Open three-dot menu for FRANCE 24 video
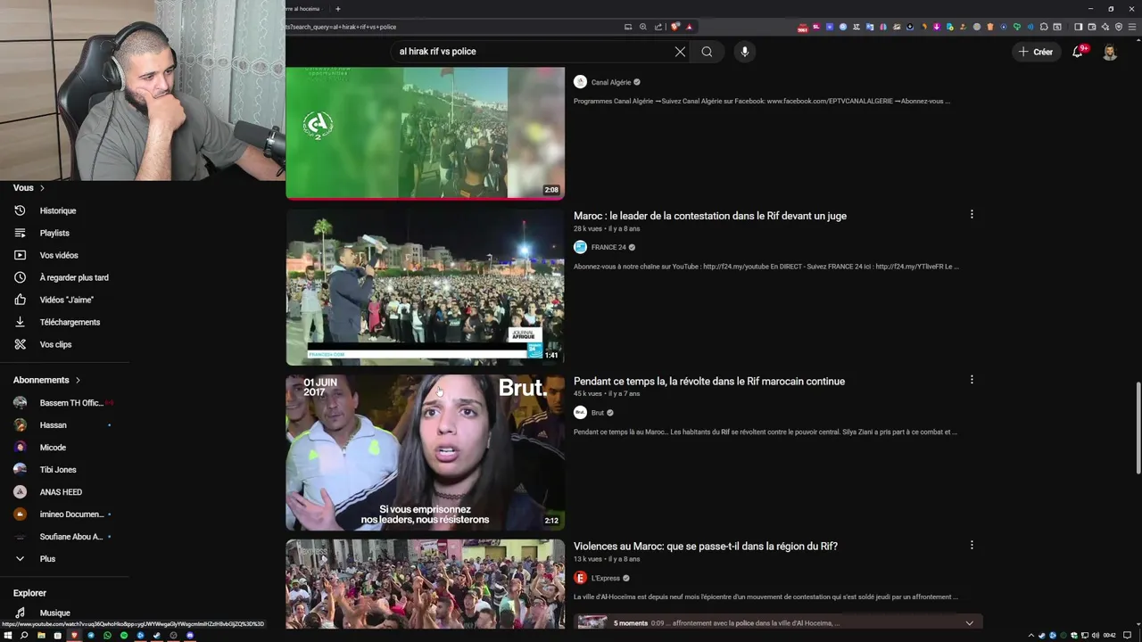This screenshot has height=642, width=1142. (972, 214)
